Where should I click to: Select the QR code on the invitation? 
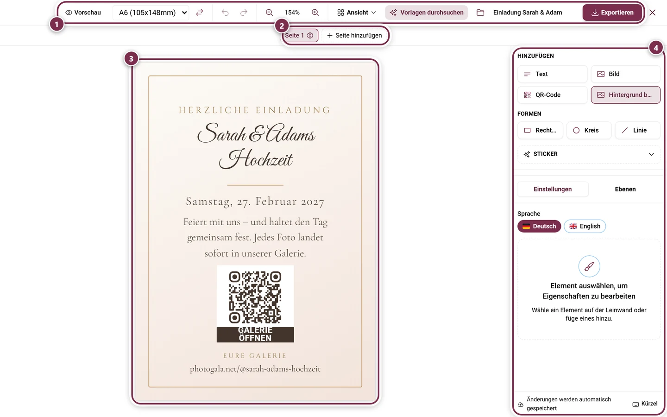(255, 297)
